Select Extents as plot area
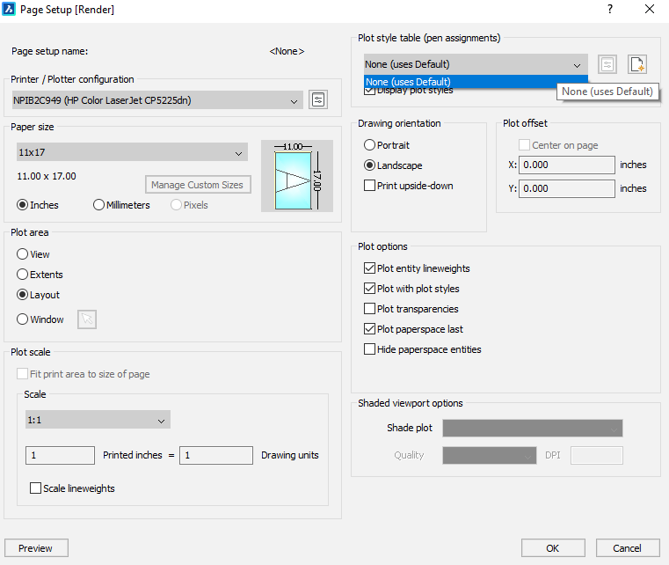 (x=23, y=275)
